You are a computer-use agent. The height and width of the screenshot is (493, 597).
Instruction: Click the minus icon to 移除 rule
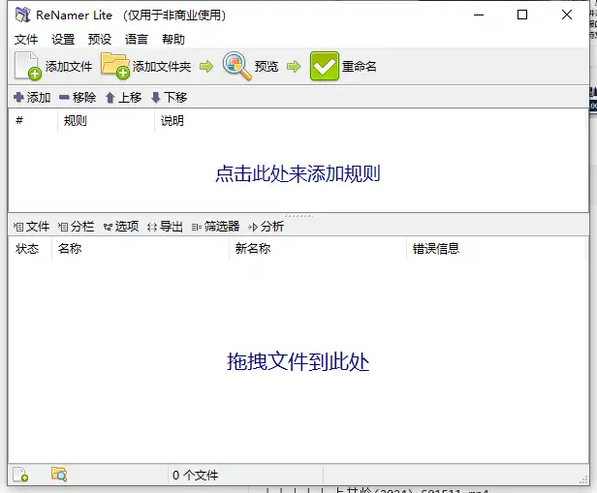click(x=64, y=98)
